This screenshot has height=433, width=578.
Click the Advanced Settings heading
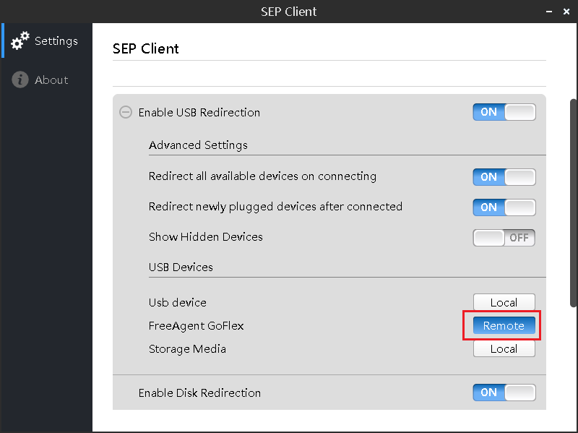[198, 145]
